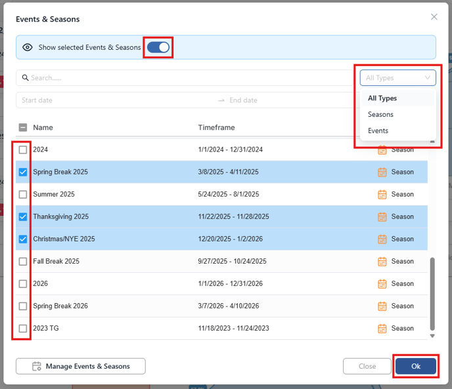The height and width of the screenshot is (389, 452).
Task: Open Manage Events & Seasons
Action: tap(81, 366)
